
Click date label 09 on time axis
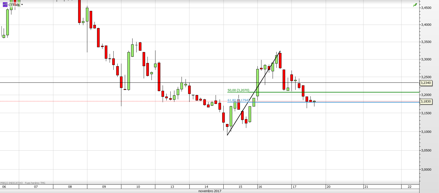(104, 187)
